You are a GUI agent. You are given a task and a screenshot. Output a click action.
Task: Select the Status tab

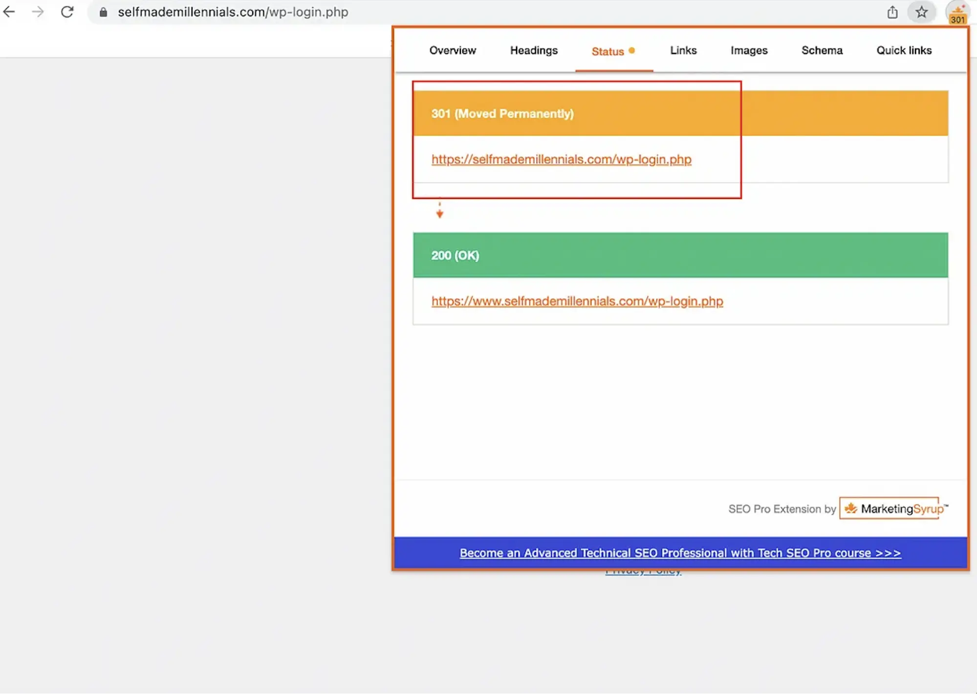tap(608, 51)
